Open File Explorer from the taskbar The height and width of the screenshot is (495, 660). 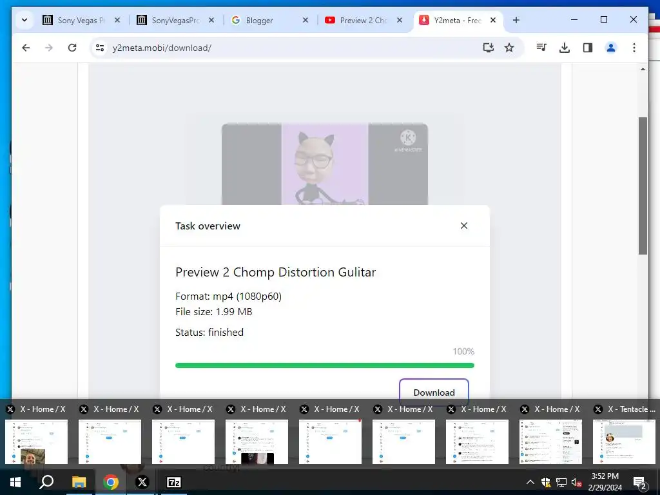pos(79,482)
